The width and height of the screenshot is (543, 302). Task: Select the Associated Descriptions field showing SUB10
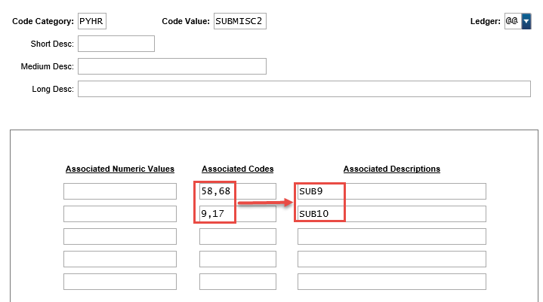[x=391, y=214]
